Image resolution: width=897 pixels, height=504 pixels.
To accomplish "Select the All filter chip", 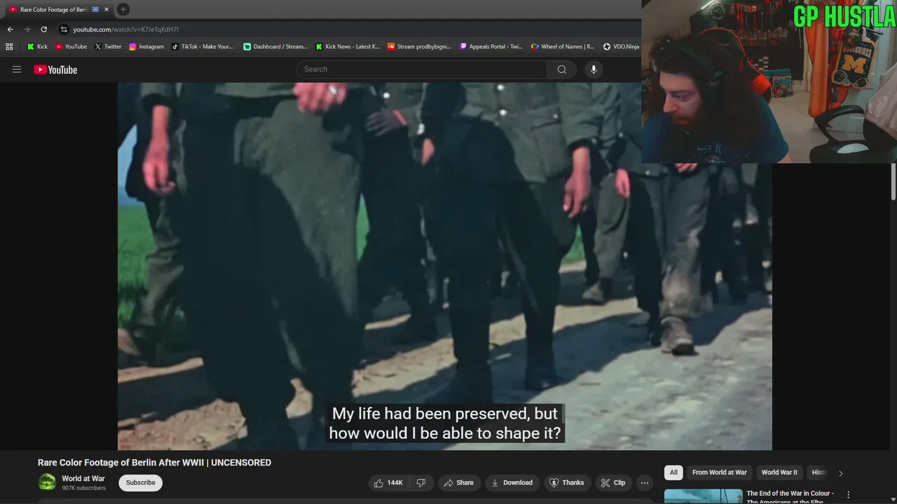I will (673, 472).
